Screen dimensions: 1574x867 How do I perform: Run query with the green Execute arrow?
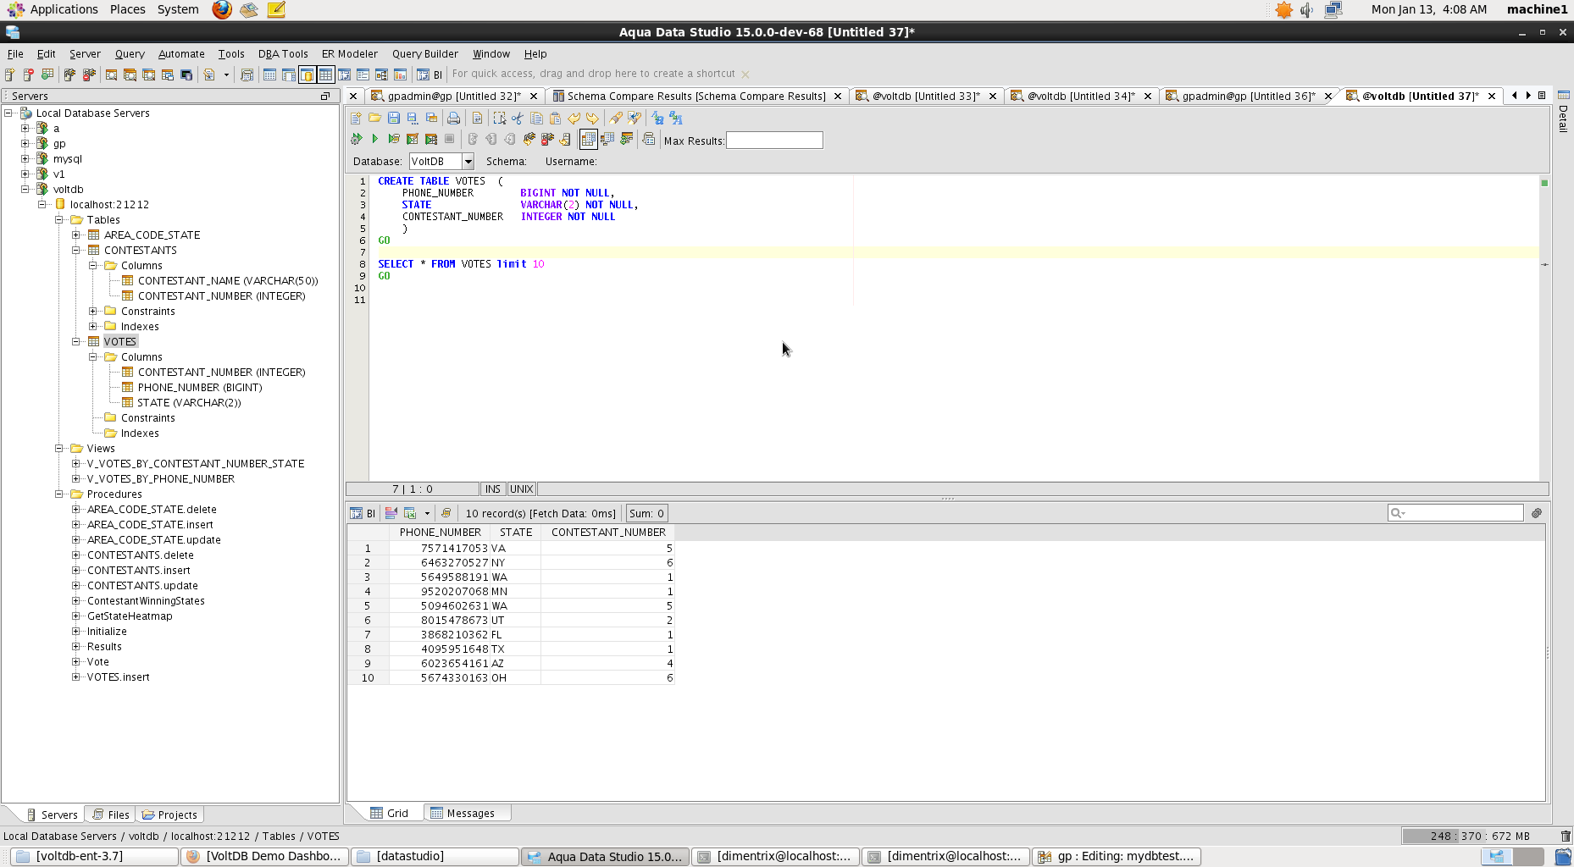point(374,139)
